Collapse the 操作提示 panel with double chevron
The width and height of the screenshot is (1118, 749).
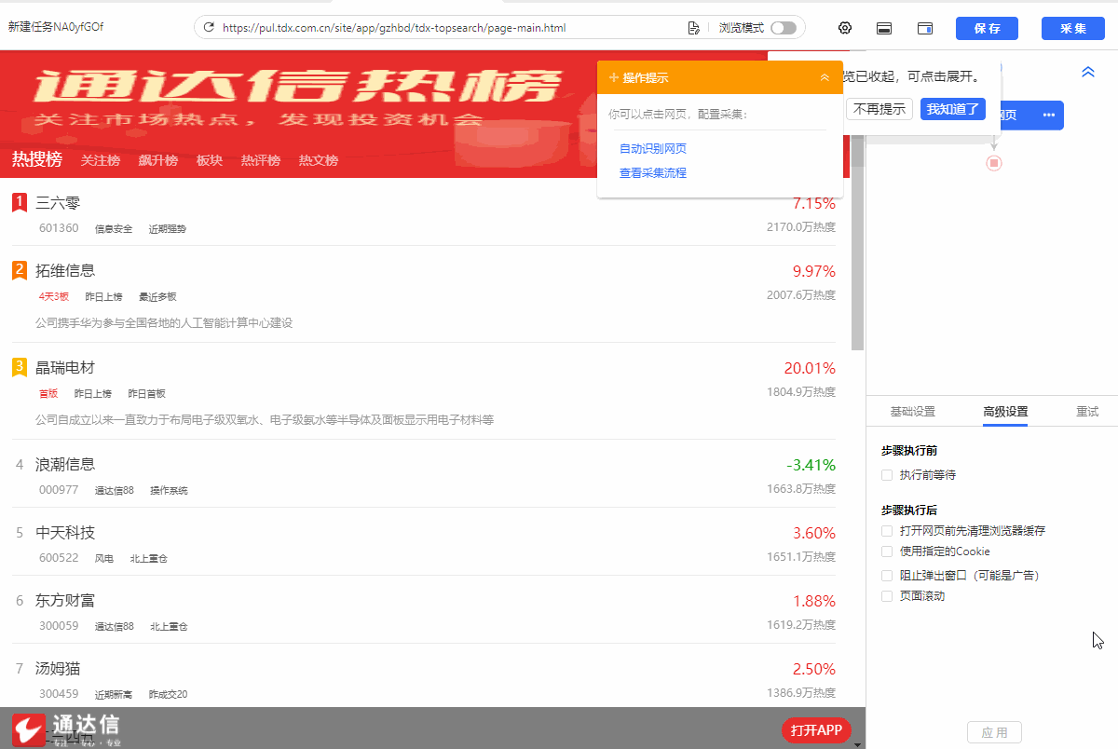pyautogui.click(x=825, y=77)
